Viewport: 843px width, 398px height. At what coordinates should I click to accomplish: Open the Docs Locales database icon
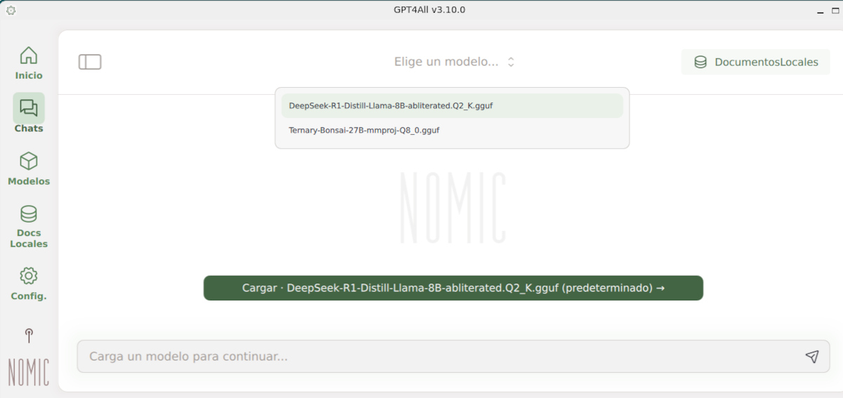click(29, 214)
